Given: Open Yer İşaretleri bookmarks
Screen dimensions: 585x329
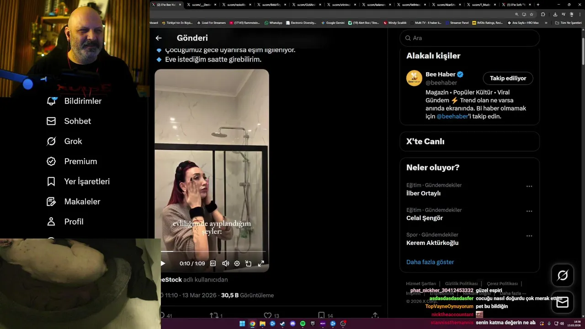Looking at the screenshot, I should (x=78, y=181).
